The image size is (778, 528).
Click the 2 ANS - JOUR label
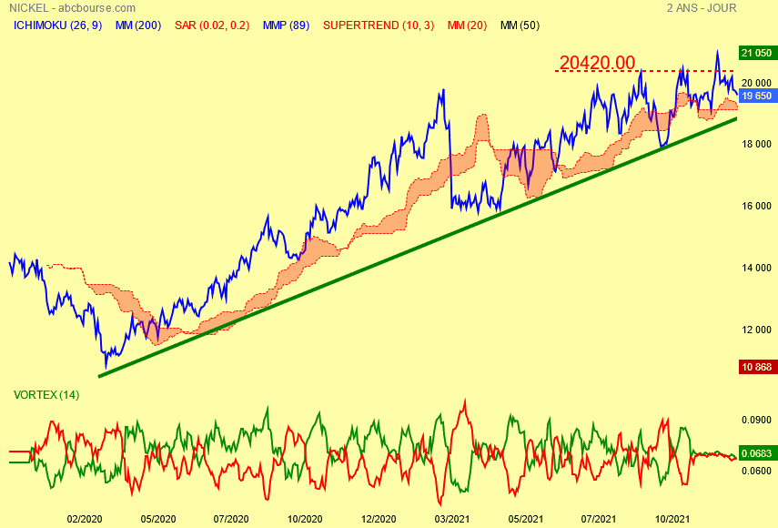(x=702, y=8)
